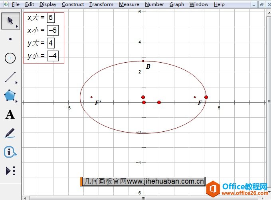The width and height of the screenshot is (271, 200).
Task: Select the point label F
Action: point(200,103)
